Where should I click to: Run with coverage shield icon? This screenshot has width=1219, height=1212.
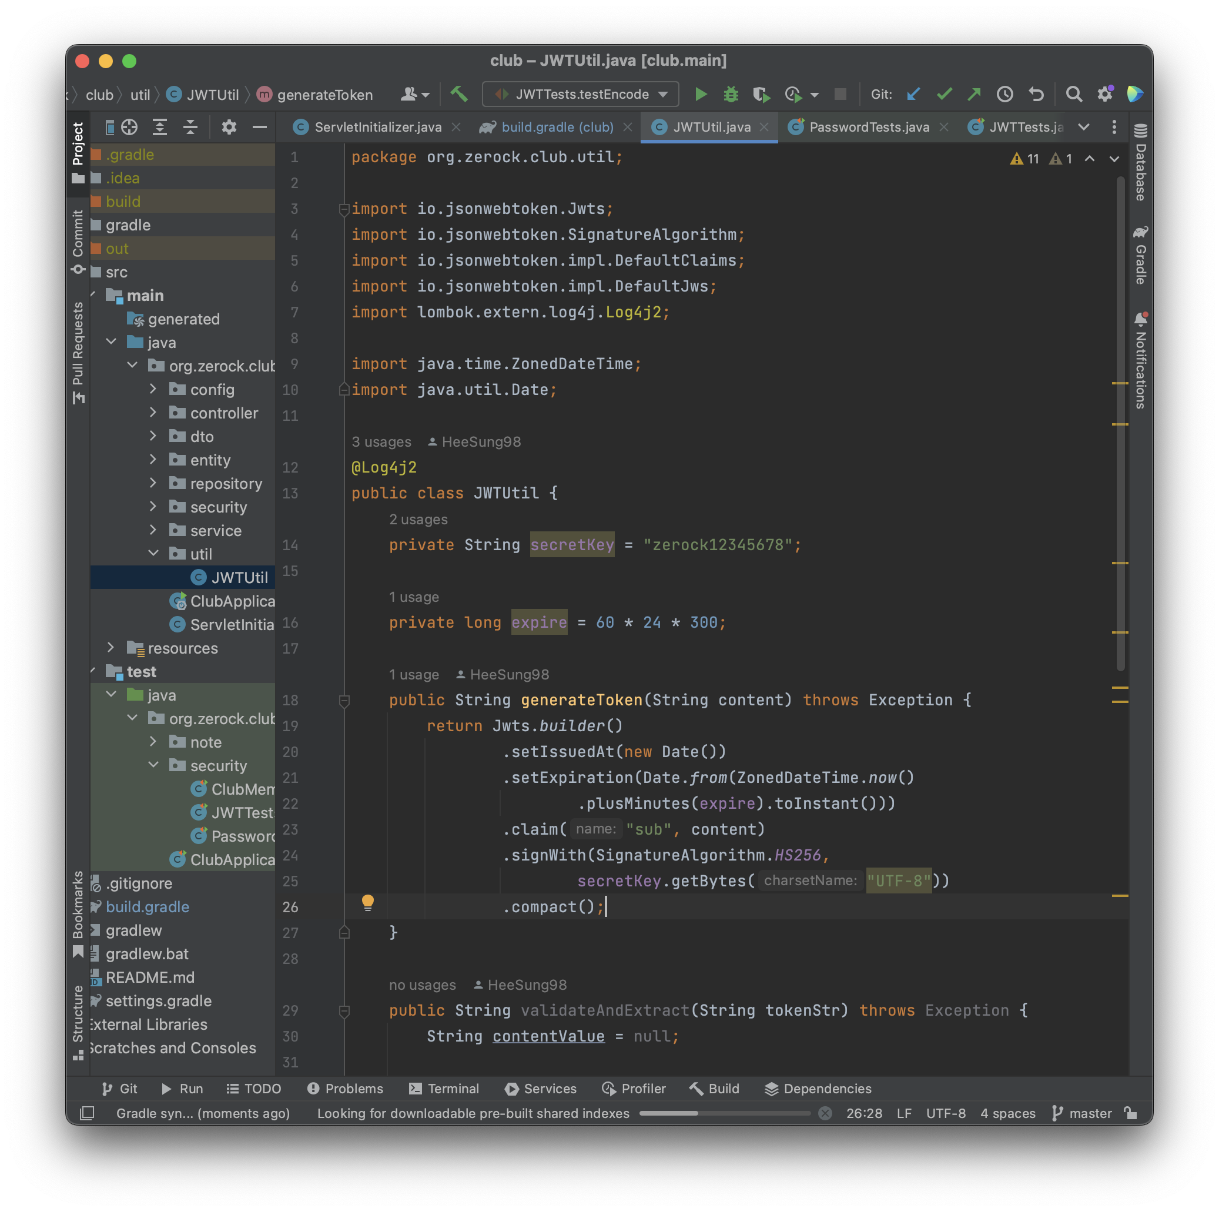point(761,95)
